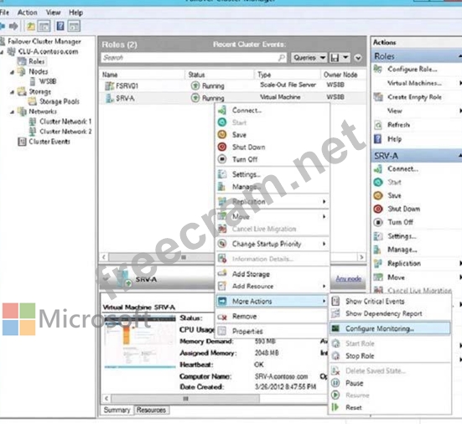The width and height of the screenshot is (462, 424).
Task: Select the FSRV01 role row
Action: coord(233,85)
